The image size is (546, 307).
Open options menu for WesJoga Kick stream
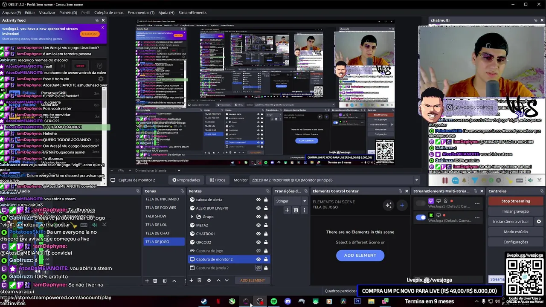[x=477, y=217]
